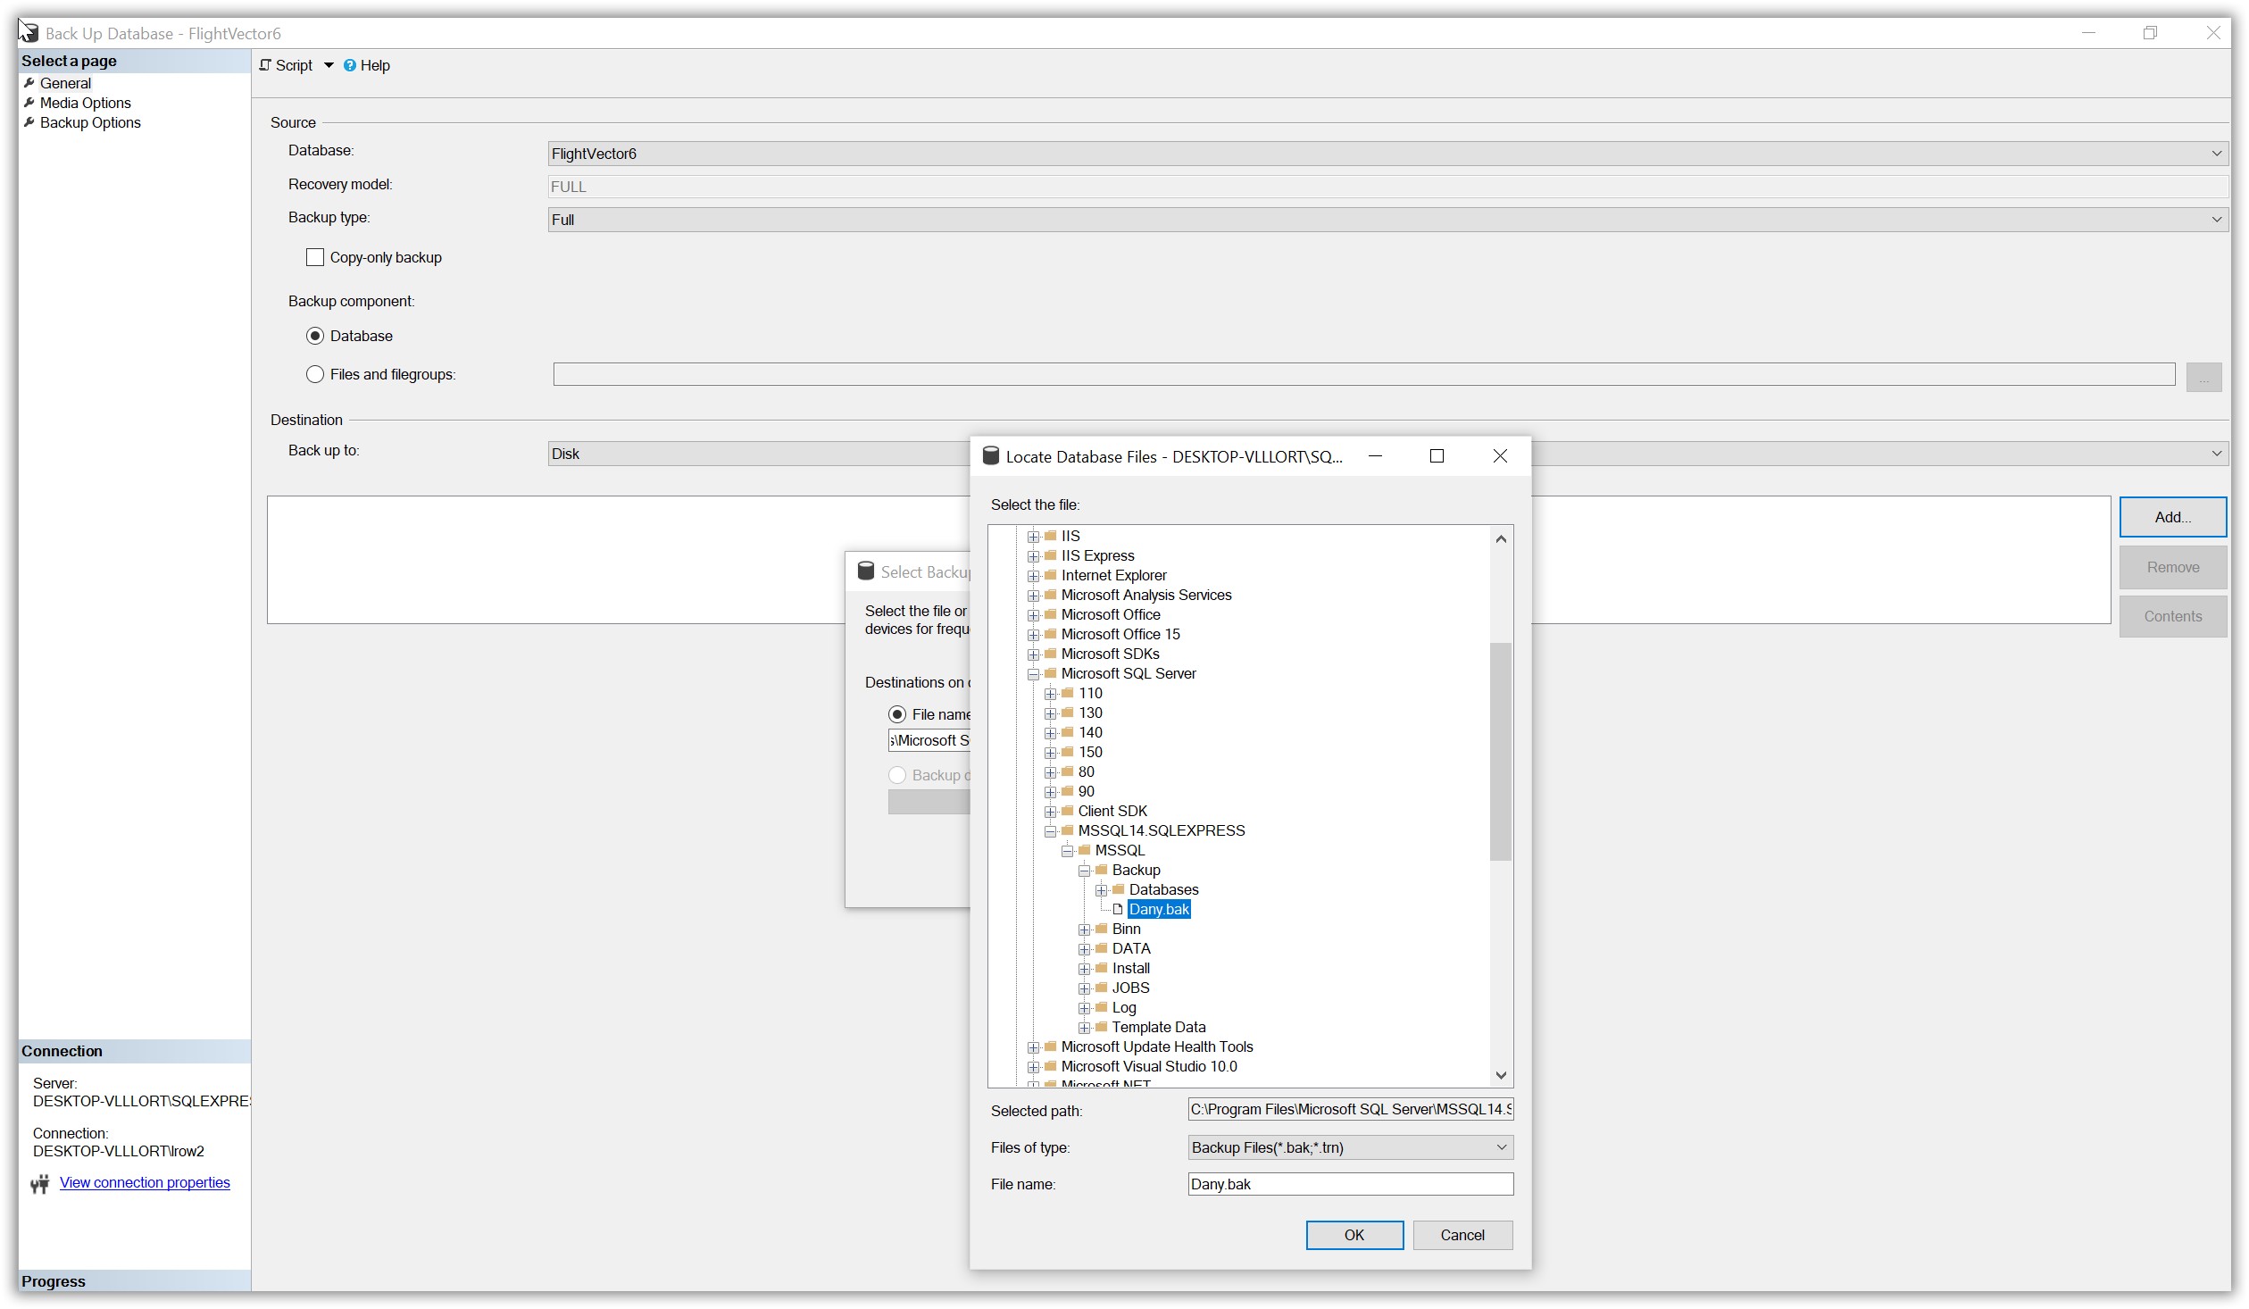Screen dimensions: 2249x1309
Task: Select the 90 folder icon
Action: (1067, 791)
